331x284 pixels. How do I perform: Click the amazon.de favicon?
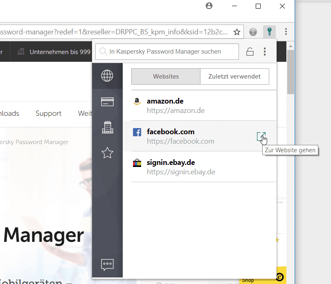tap(137, 101)
